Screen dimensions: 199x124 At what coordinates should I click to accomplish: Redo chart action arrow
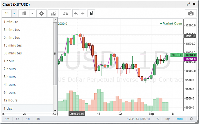coord(82,13)
